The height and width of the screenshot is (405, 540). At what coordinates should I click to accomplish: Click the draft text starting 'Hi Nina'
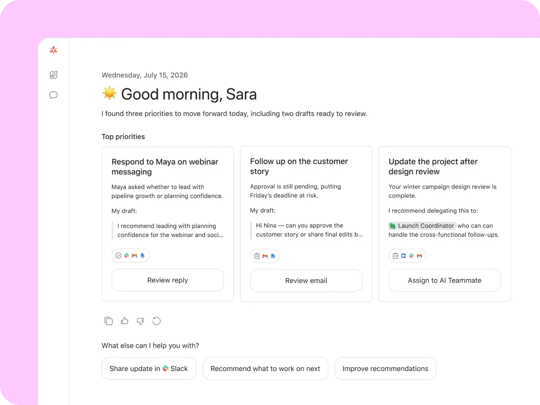pyautogui.click(x=309, y=230)
